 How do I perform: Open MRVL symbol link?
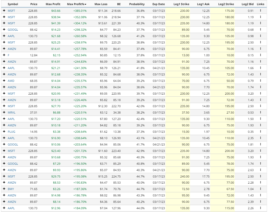click(11, 113)
